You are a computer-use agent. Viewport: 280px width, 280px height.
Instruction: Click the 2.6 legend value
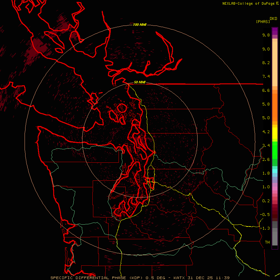(x=266, y=160)
